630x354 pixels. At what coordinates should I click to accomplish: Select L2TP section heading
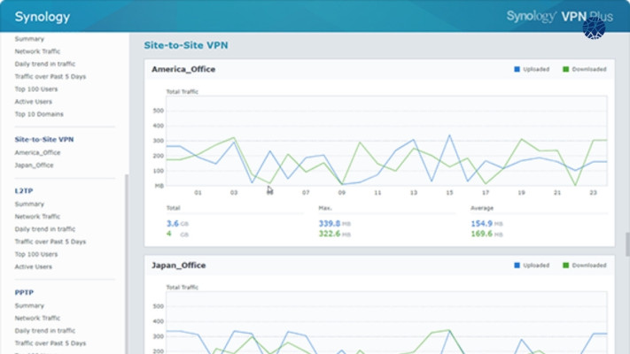[x=24, y=190]
